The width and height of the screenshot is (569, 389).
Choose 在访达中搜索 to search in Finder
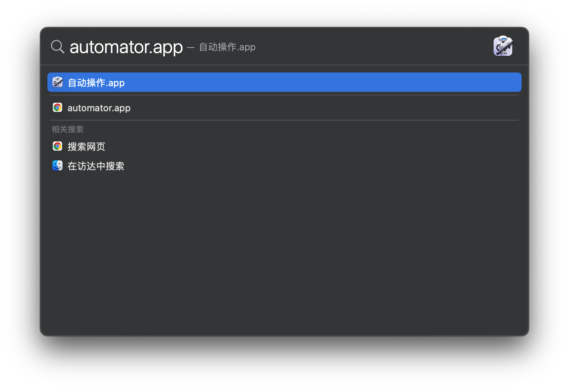(96, 166)
